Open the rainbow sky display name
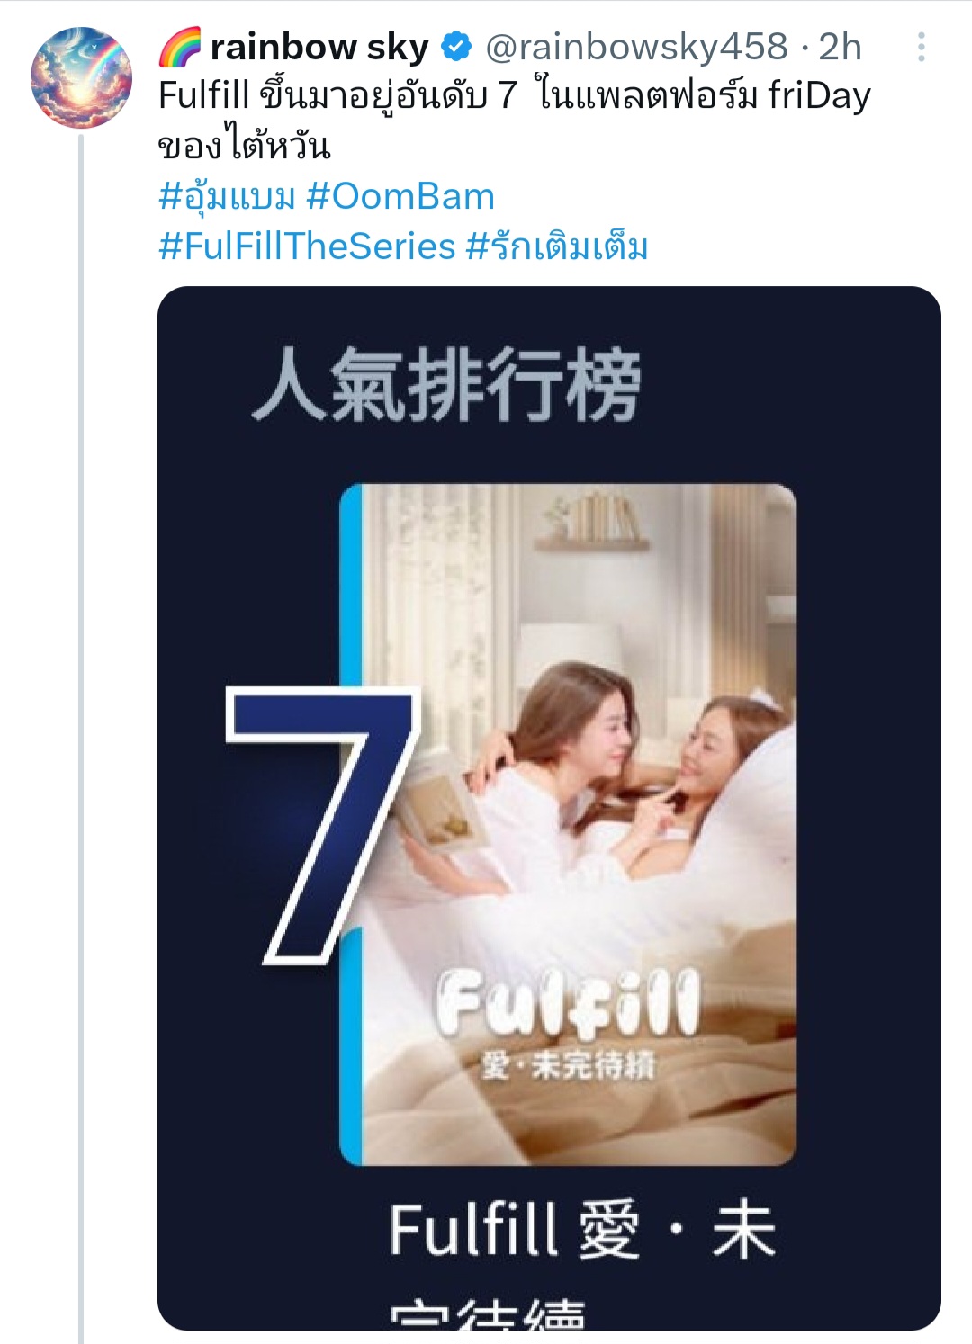972x1344 pixels. pyautogui.click(x=319, y=47)
